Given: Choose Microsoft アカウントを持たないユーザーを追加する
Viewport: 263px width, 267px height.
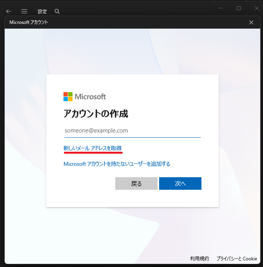Looking at the screenshot, I should (117, 164).
